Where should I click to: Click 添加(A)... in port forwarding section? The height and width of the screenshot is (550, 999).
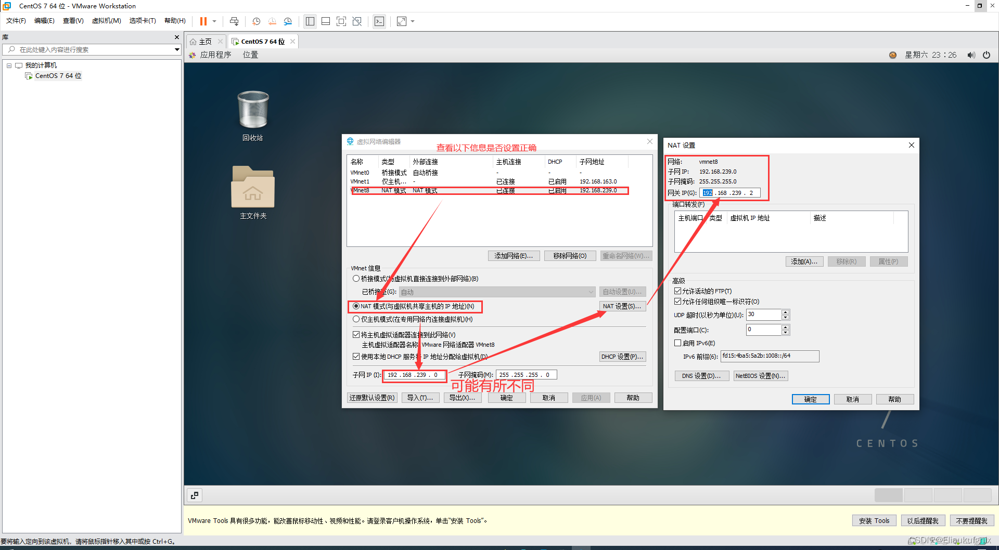pos(804,261)
